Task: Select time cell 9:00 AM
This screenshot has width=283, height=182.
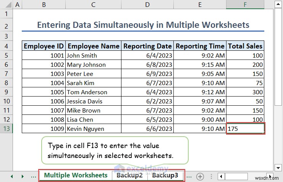Action: tap(200, 119)
